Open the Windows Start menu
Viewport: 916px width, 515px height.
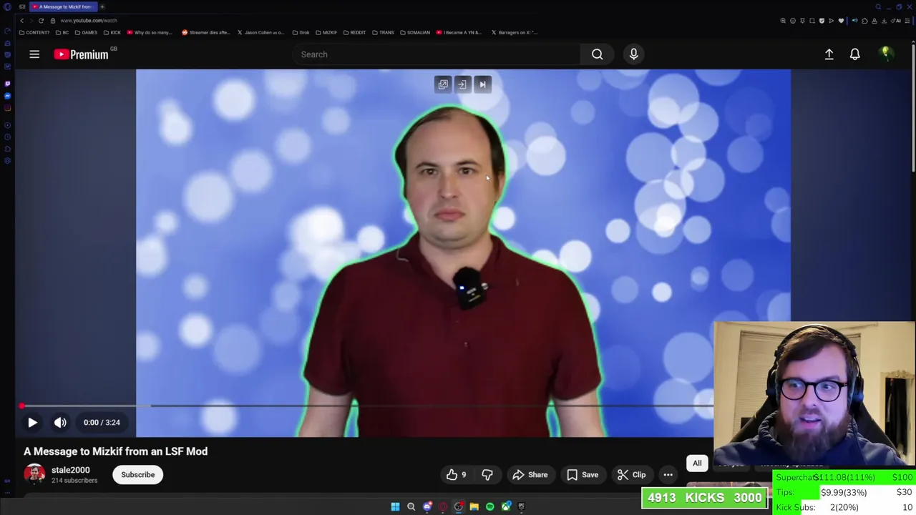coord(395,506)
